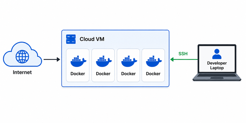Viewport: 246px width, 123px height.
Task: Select the Docker text in the third card
Action: coord(128,74)
